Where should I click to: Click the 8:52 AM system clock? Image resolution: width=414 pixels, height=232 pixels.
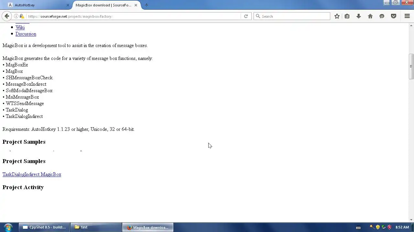pyautogui.click(x=402, y=227)
